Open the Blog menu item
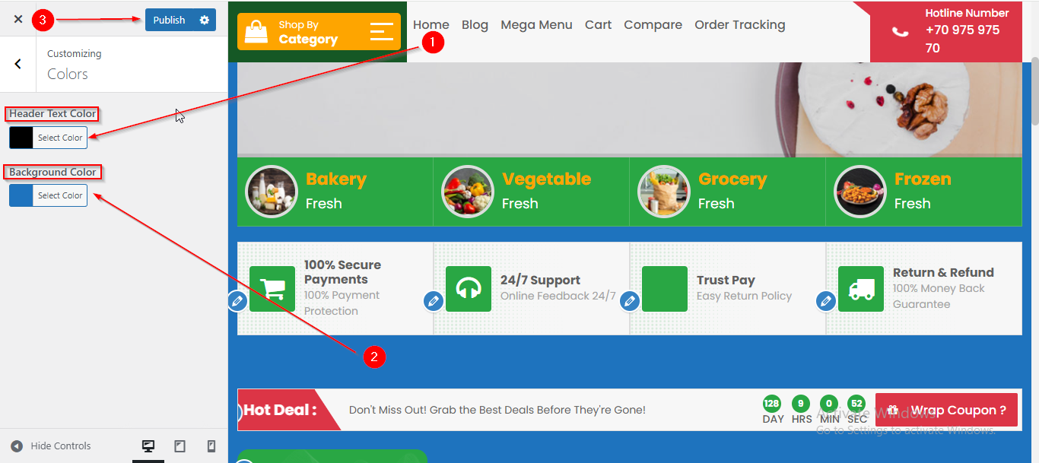 pos(475,25)
